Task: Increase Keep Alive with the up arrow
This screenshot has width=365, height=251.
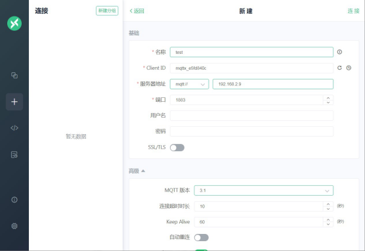Action: tap(328, 219)
